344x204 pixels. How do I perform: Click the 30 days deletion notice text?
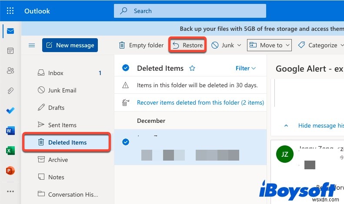[x=197, y=85]
